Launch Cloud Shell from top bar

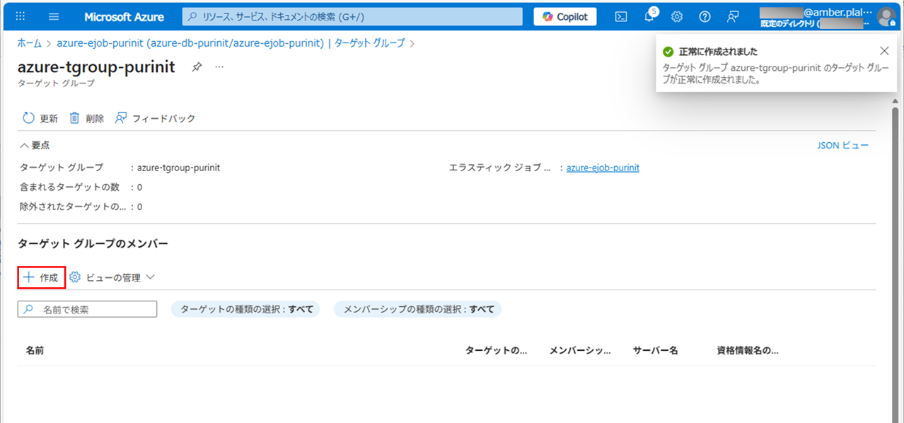620,16
